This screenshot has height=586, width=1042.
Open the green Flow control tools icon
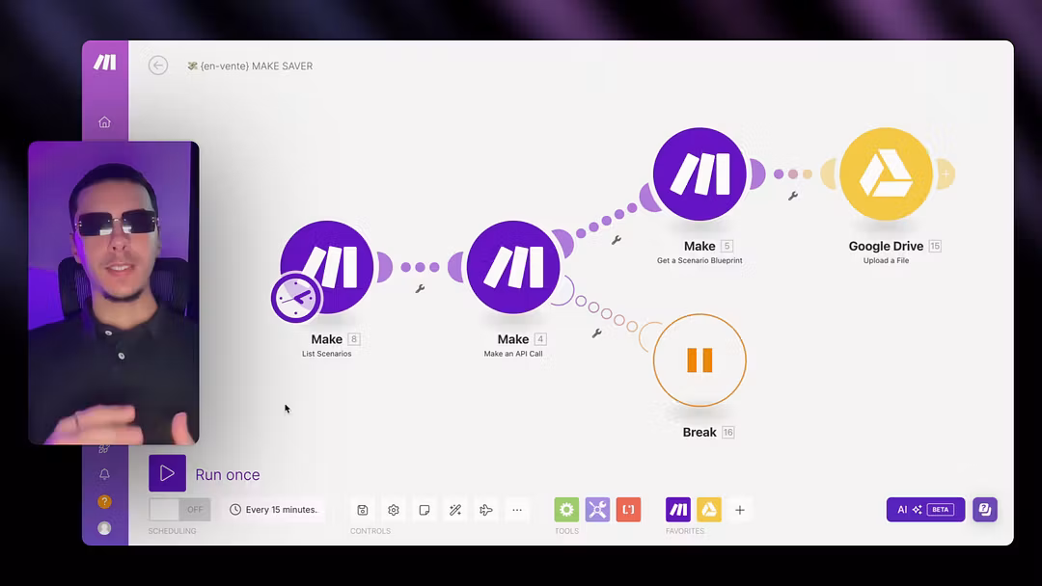[566, 510]
